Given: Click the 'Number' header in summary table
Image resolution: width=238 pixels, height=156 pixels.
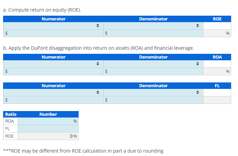Looking at the screenshot, I should pyautogui.click(x=48, y=114).
